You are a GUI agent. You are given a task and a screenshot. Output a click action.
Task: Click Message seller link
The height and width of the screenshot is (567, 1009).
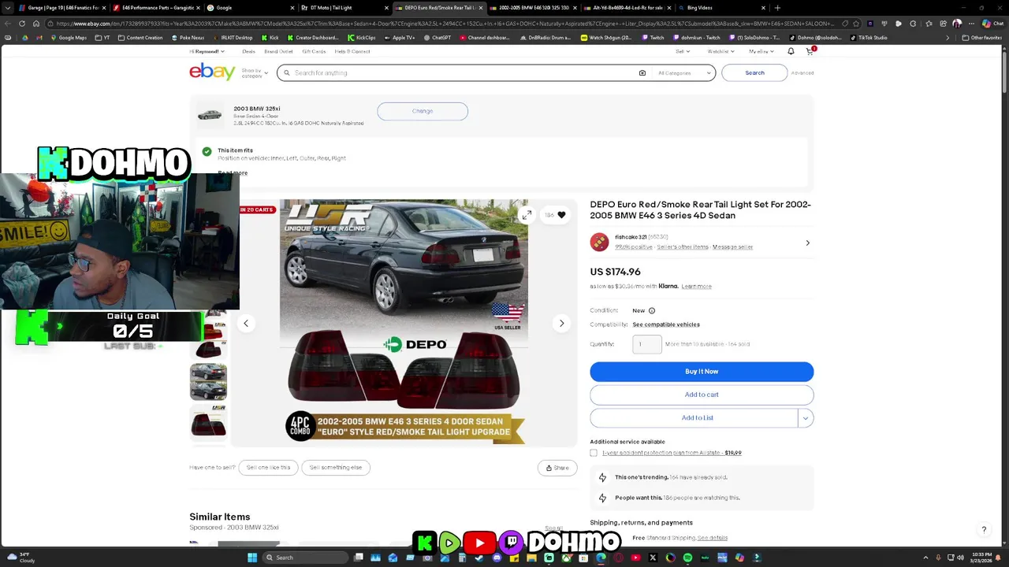[732, 247]
